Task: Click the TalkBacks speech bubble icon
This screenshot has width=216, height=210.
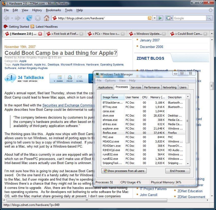Action: pyautogui.click(x=10, y=78)
